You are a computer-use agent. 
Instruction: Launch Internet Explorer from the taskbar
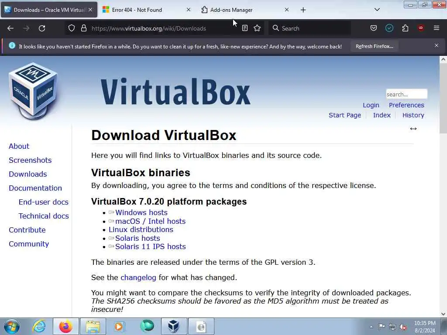pyautogui.click(x=39, y=326)
